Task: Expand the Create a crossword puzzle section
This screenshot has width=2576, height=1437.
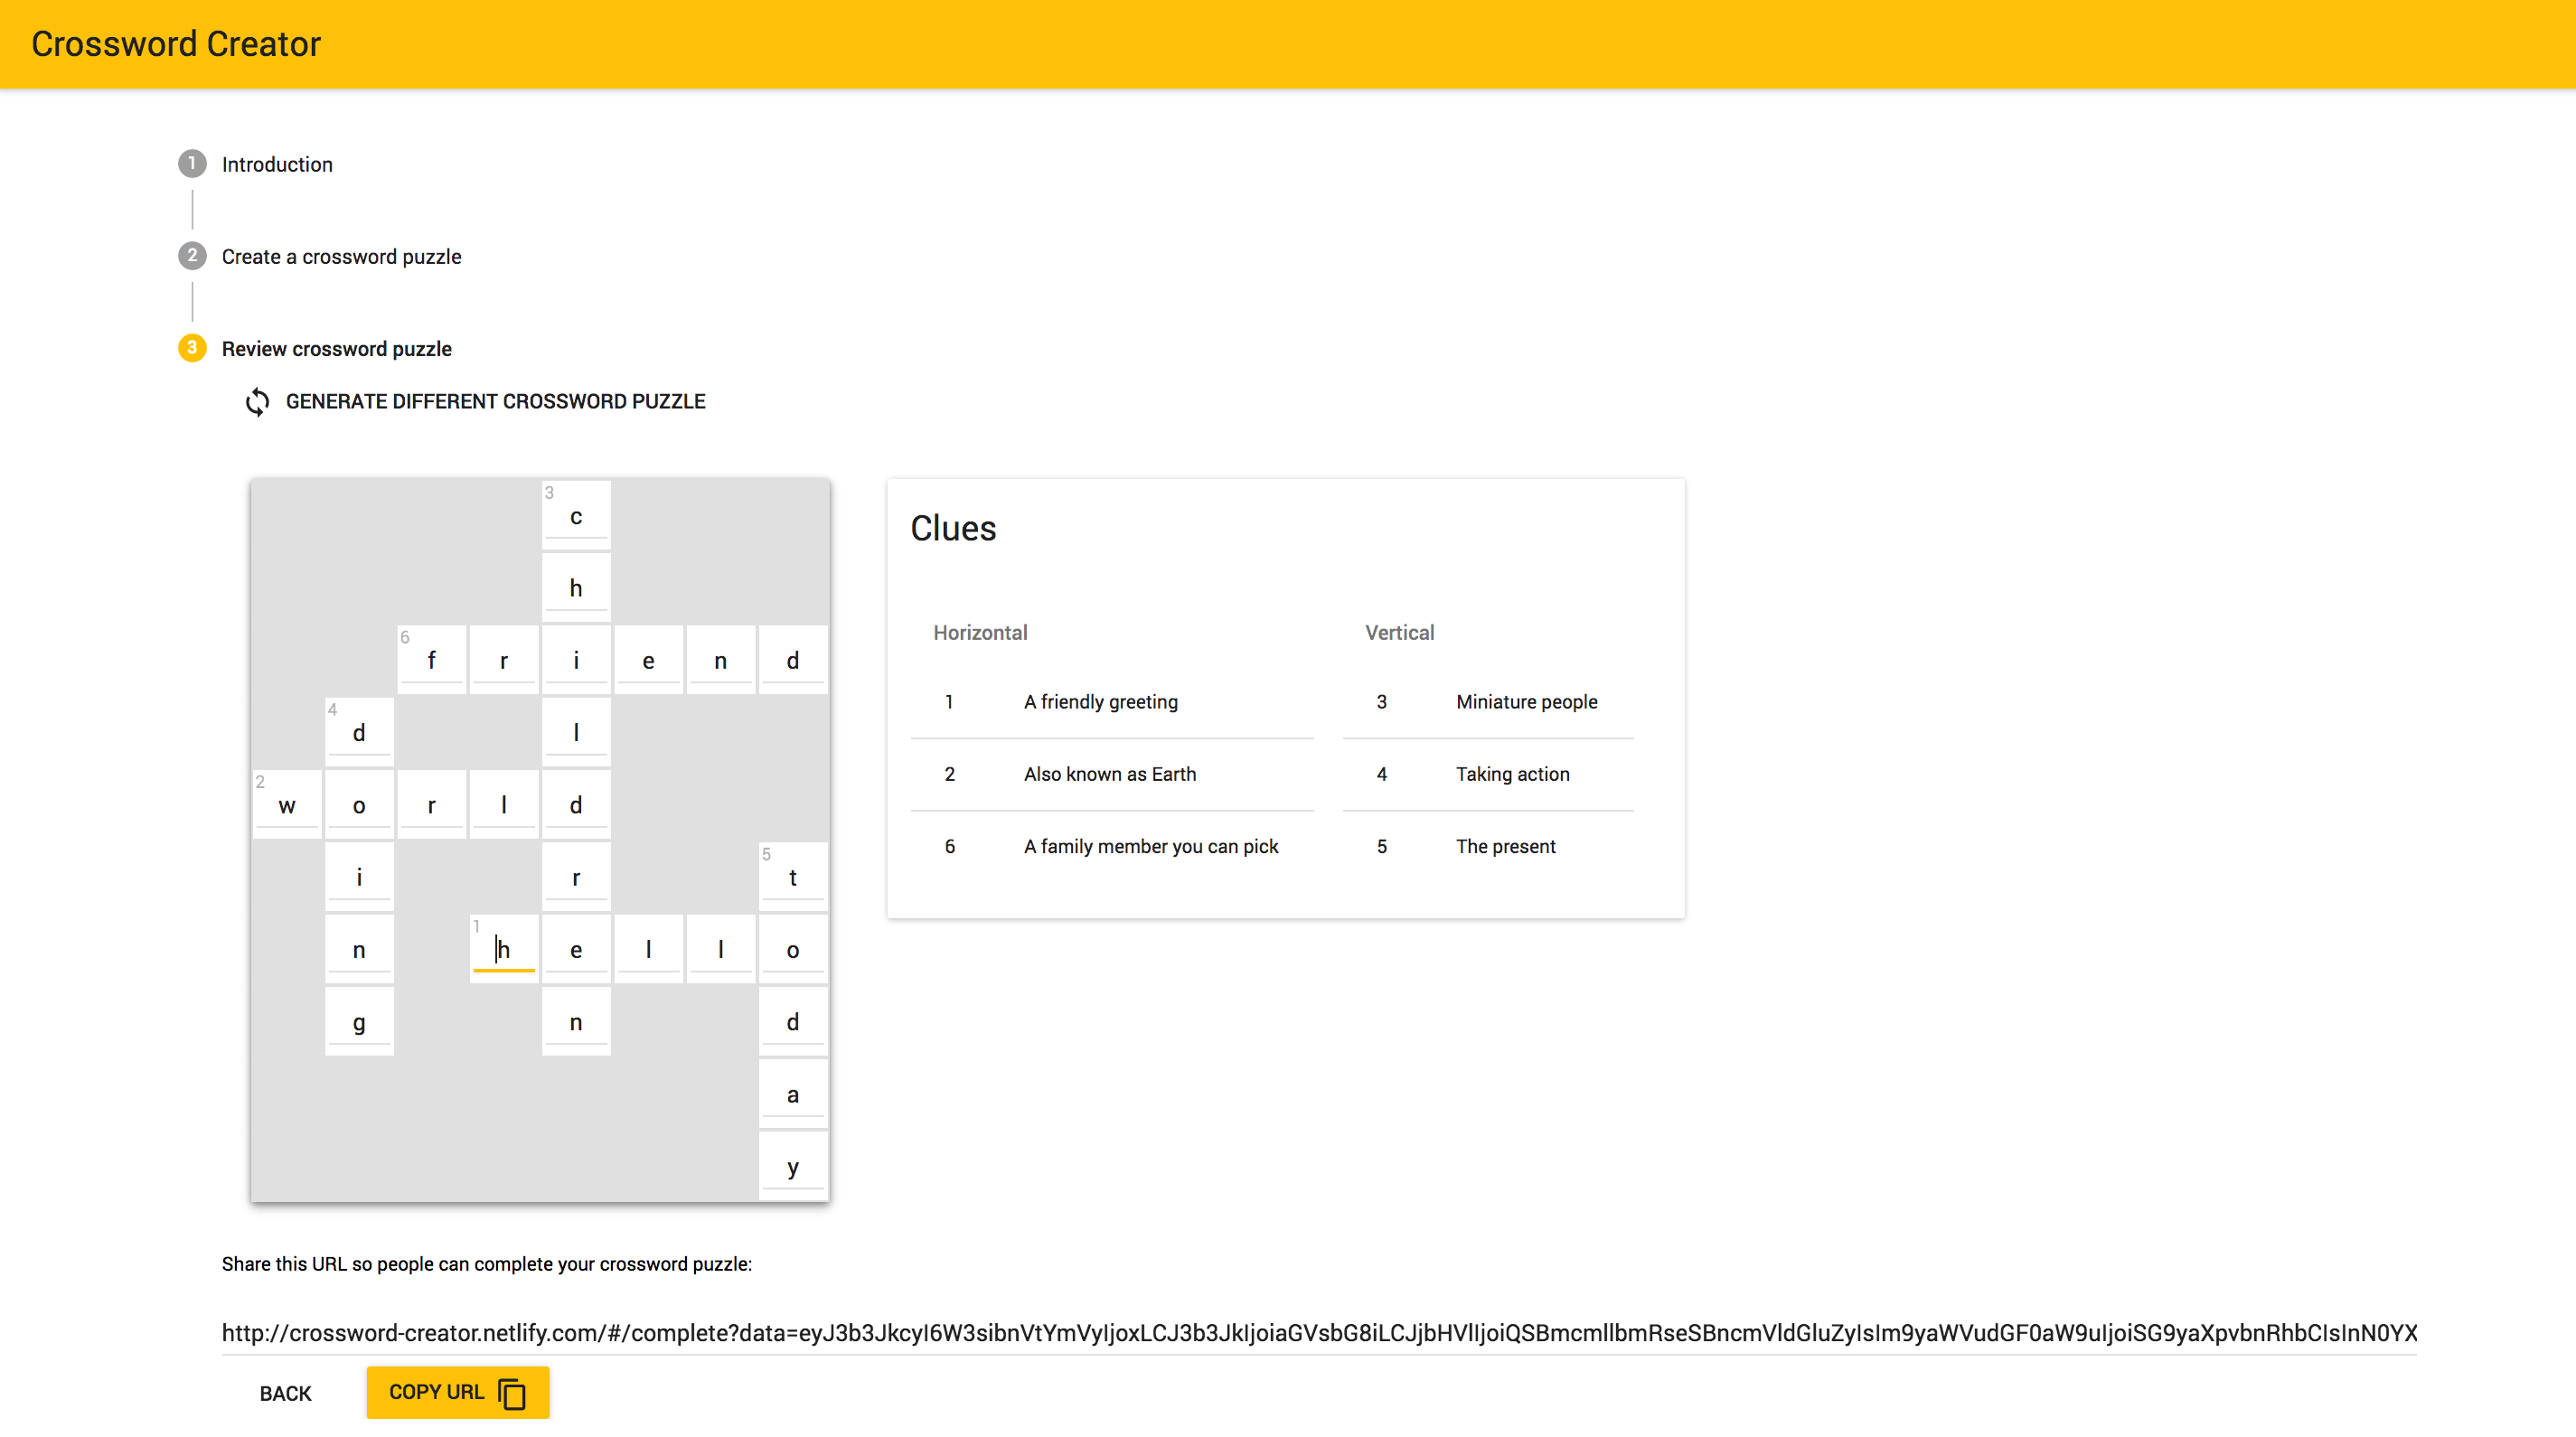Action: pos(340,255)
